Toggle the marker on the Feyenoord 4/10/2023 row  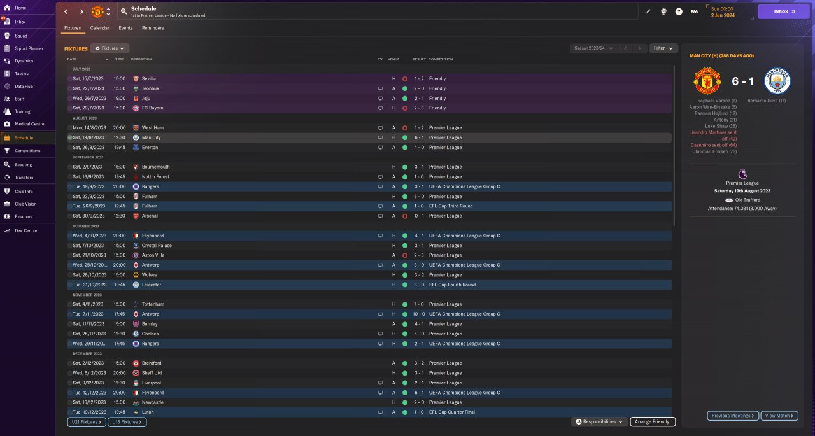(69, 236)
